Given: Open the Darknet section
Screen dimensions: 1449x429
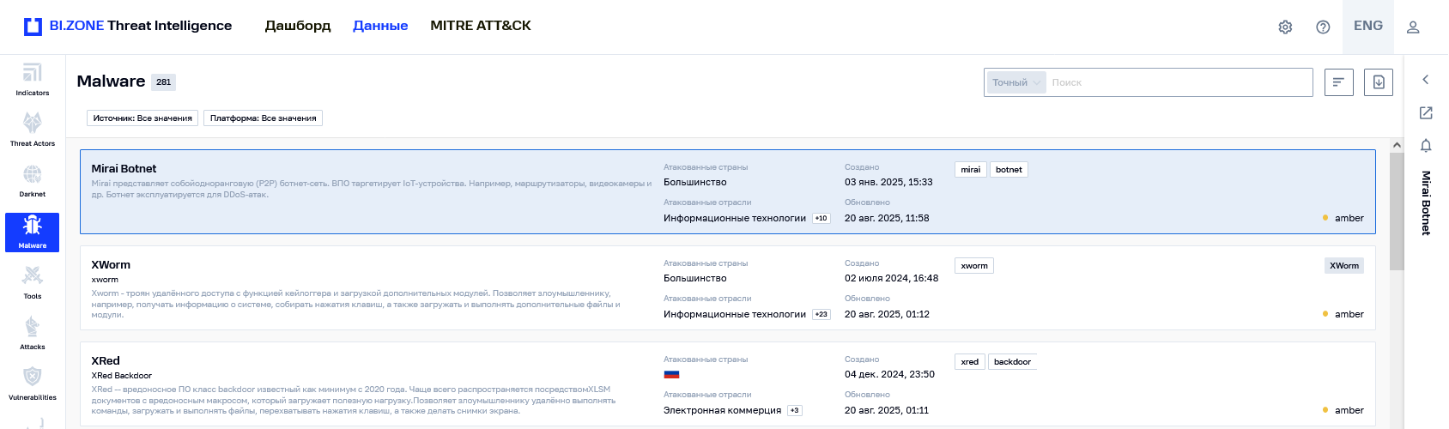Looking at the screenshot, I should (x=32, y=181).
